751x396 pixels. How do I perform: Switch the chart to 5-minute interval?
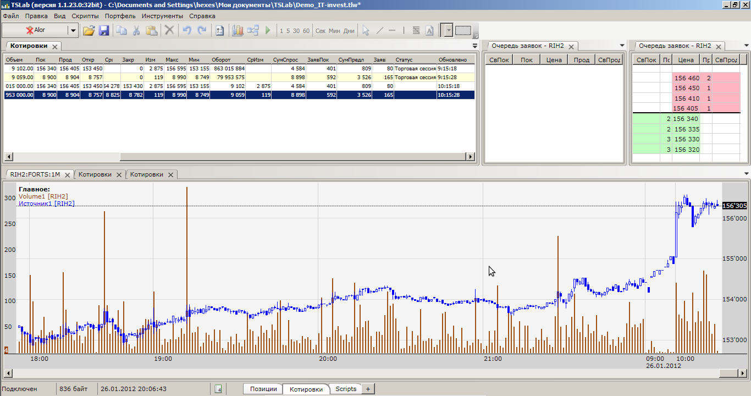click(x=288, y=31)
